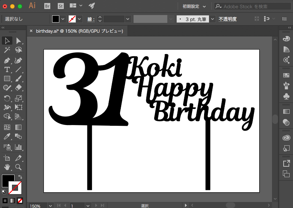293x208 pixels.
Task: Click the stroke swatch in toolbox
Action: tap(15, 188)
